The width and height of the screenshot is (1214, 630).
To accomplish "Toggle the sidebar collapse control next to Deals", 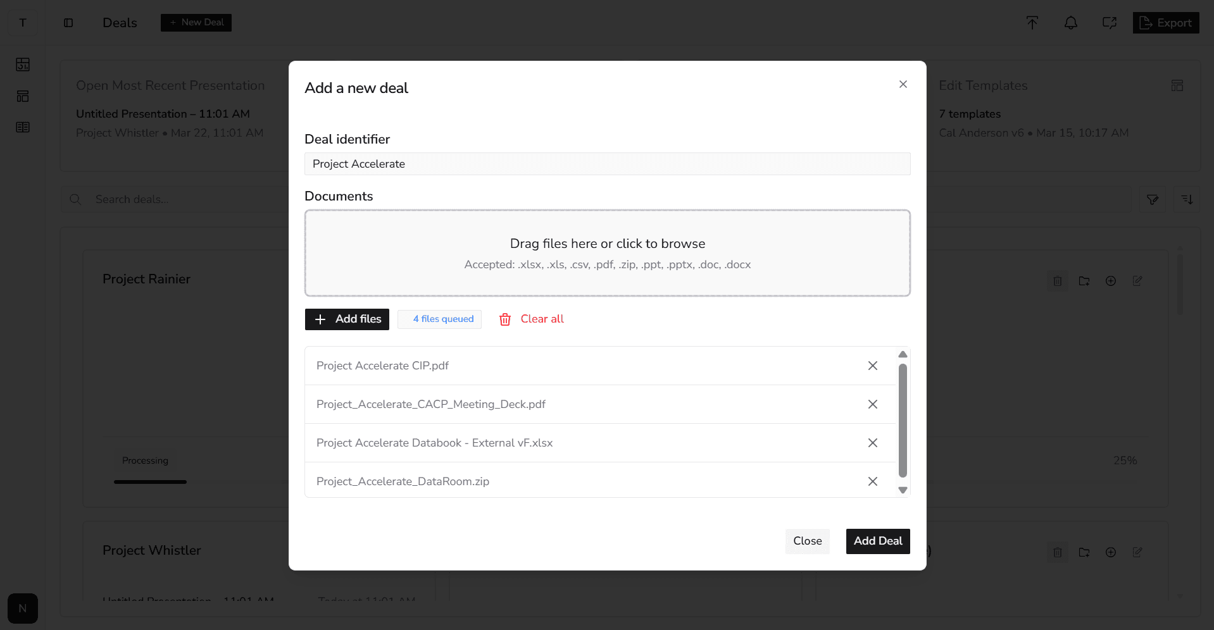I will coord(68,23).
